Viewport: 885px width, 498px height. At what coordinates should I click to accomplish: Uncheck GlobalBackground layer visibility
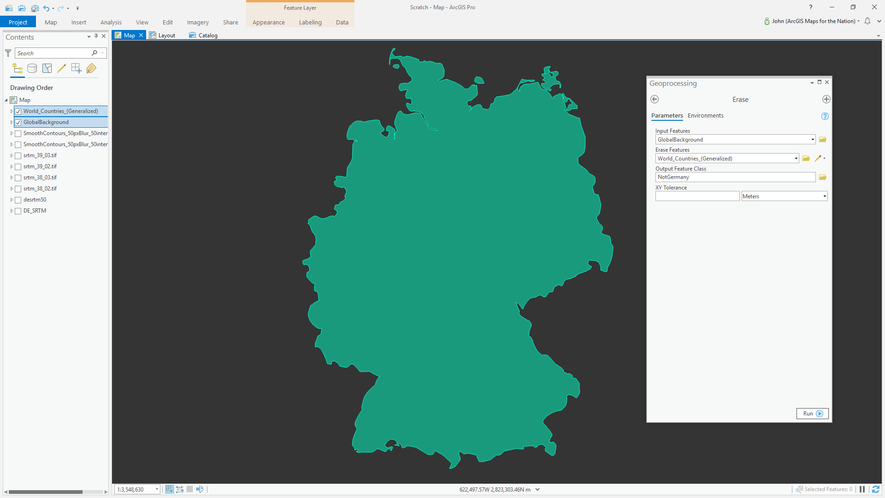point(18,123)
